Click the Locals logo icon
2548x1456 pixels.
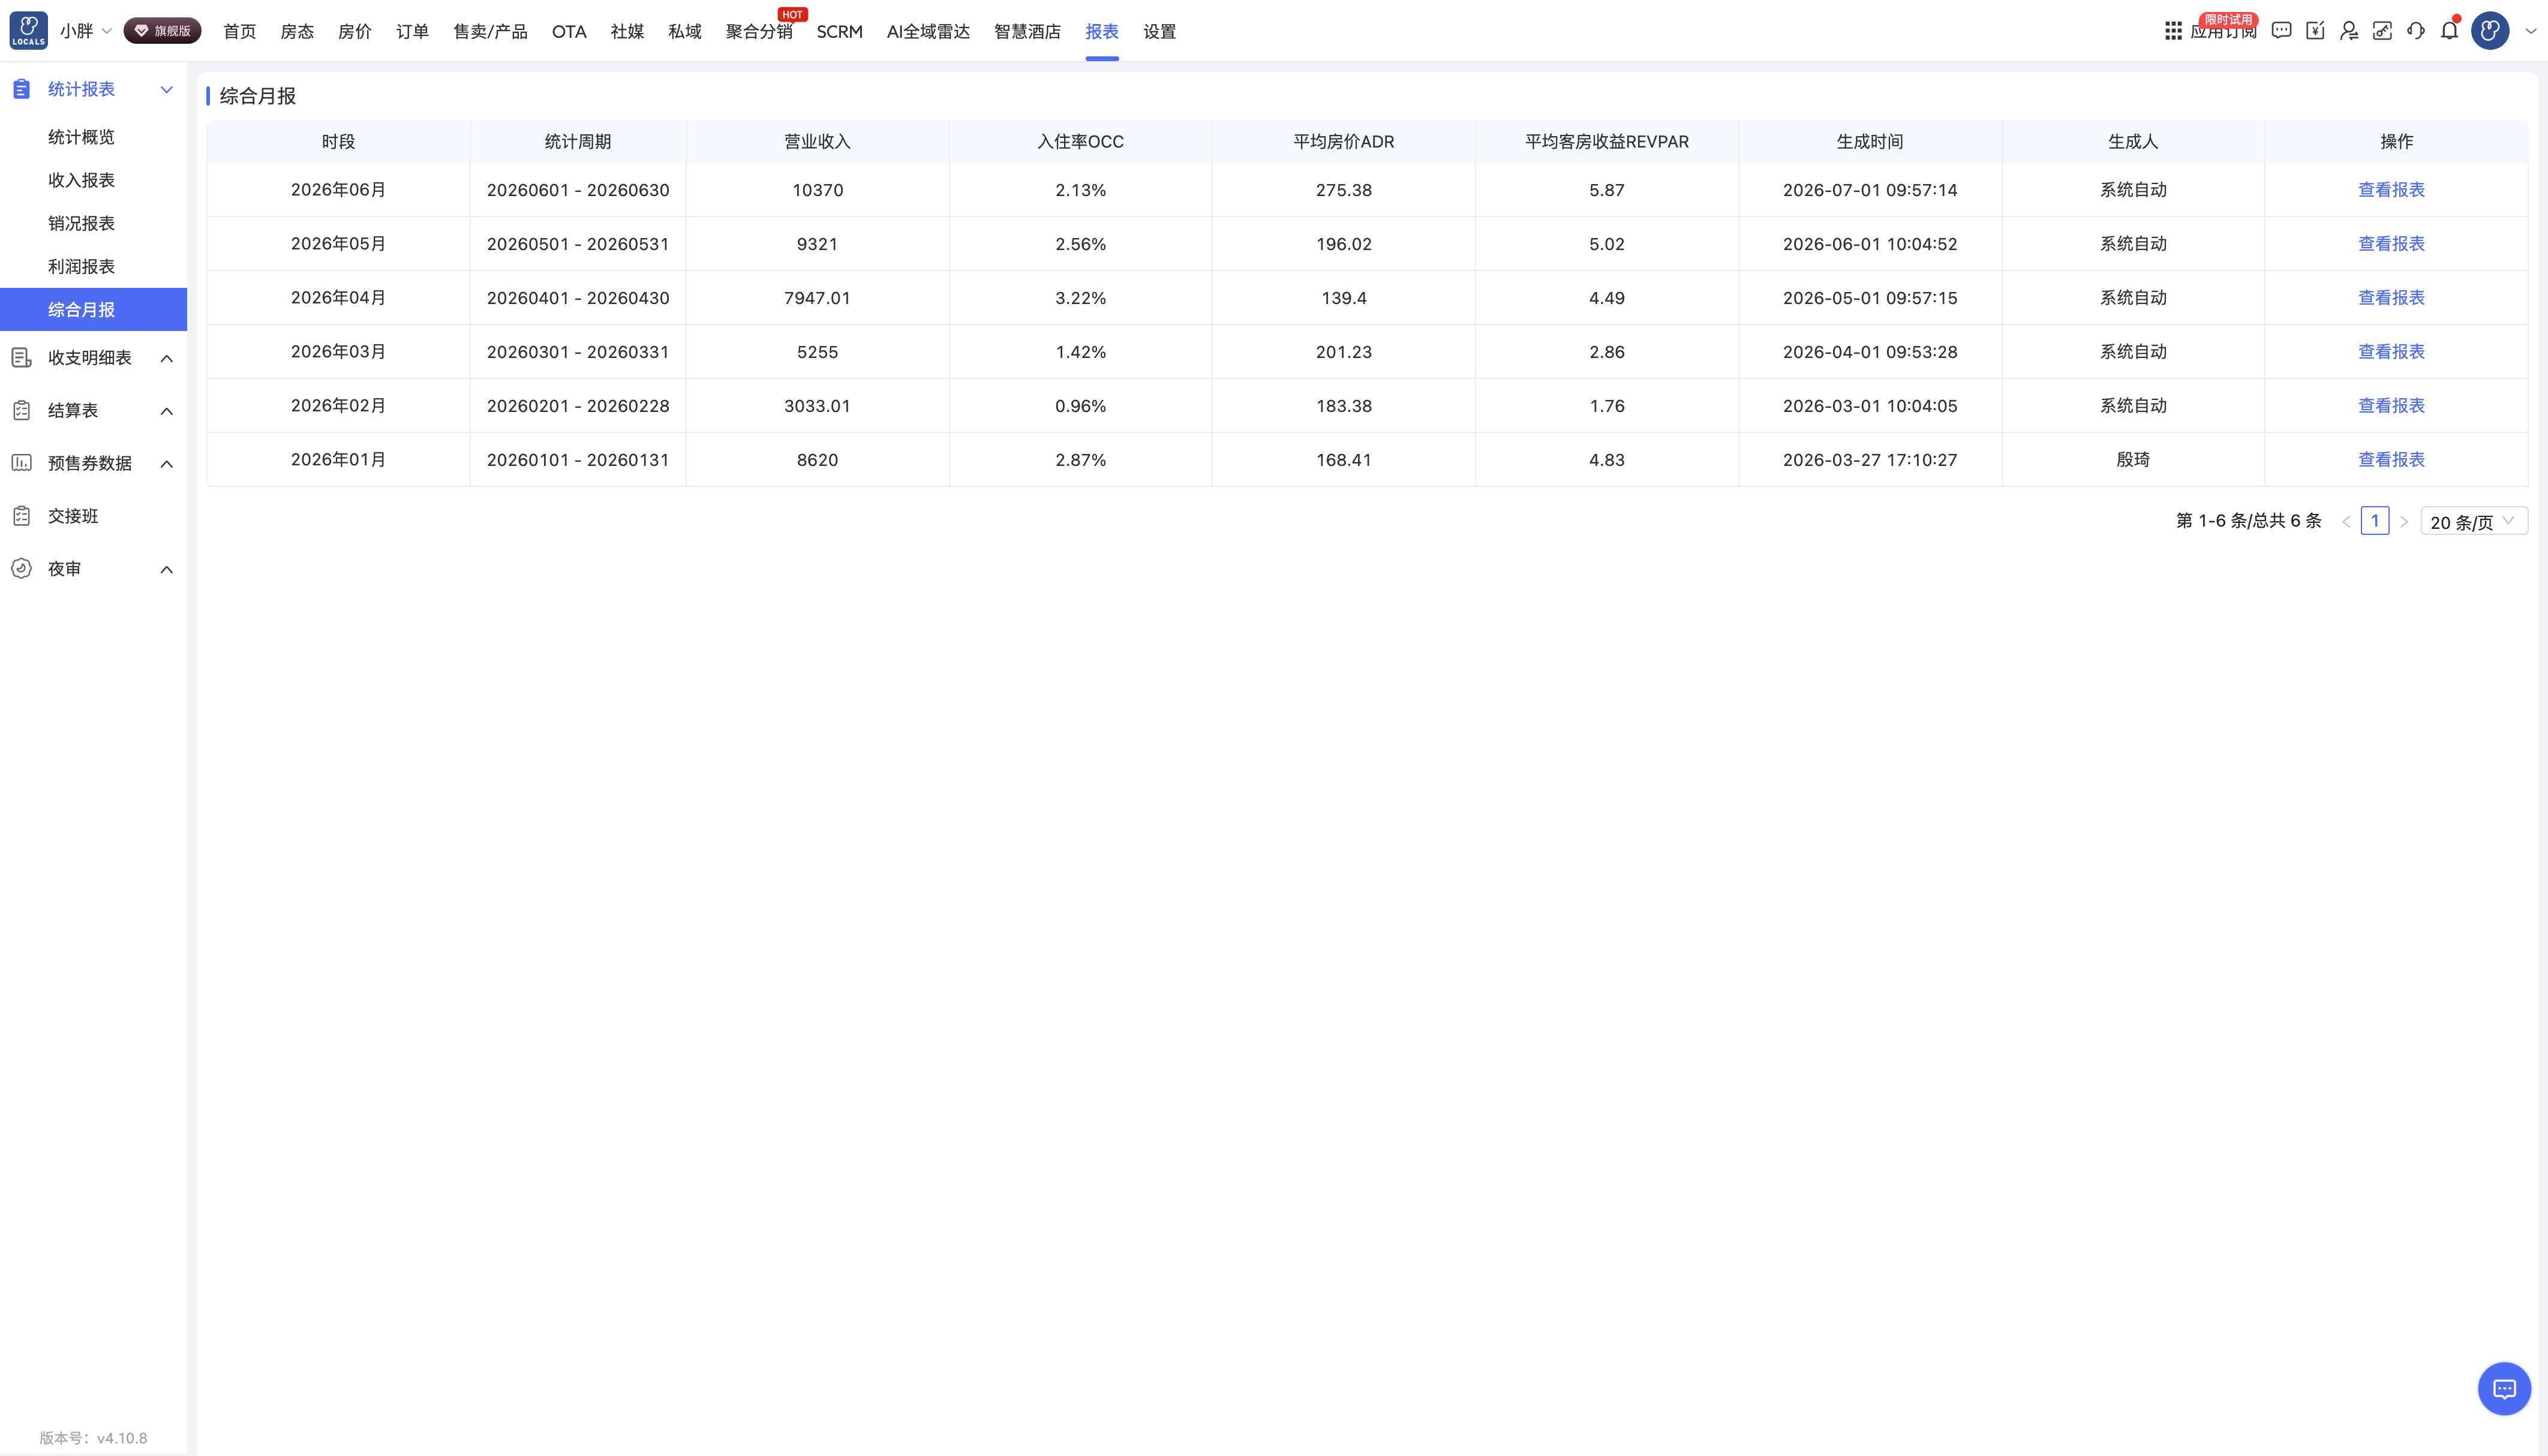pyautogui.click(x=28, y=31)
